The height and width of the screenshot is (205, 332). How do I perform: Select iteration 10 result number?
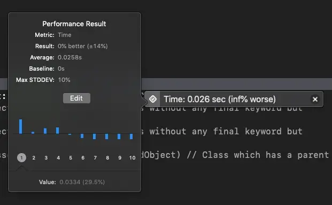[x=132, y=158]
